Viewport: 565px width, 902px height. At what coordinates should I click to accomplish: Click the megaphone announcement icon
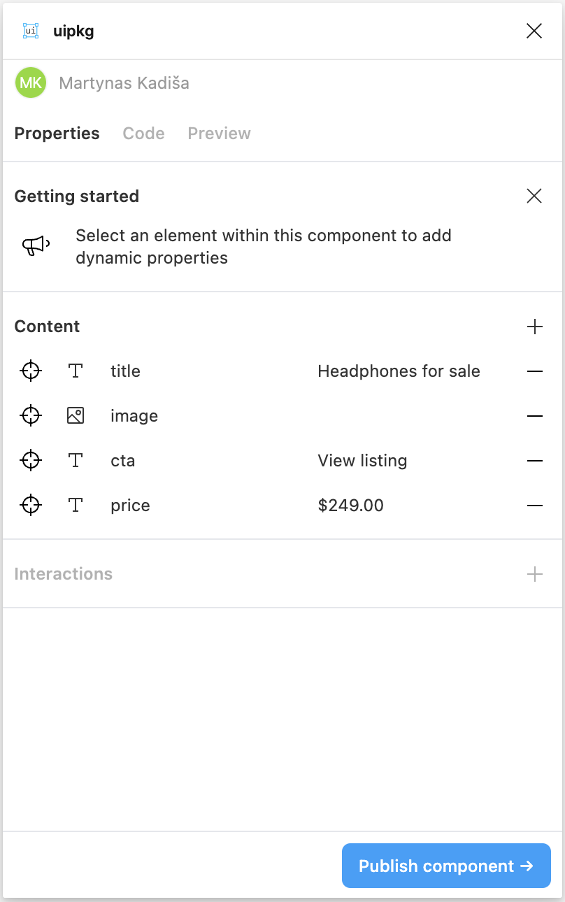pos(36,245)
